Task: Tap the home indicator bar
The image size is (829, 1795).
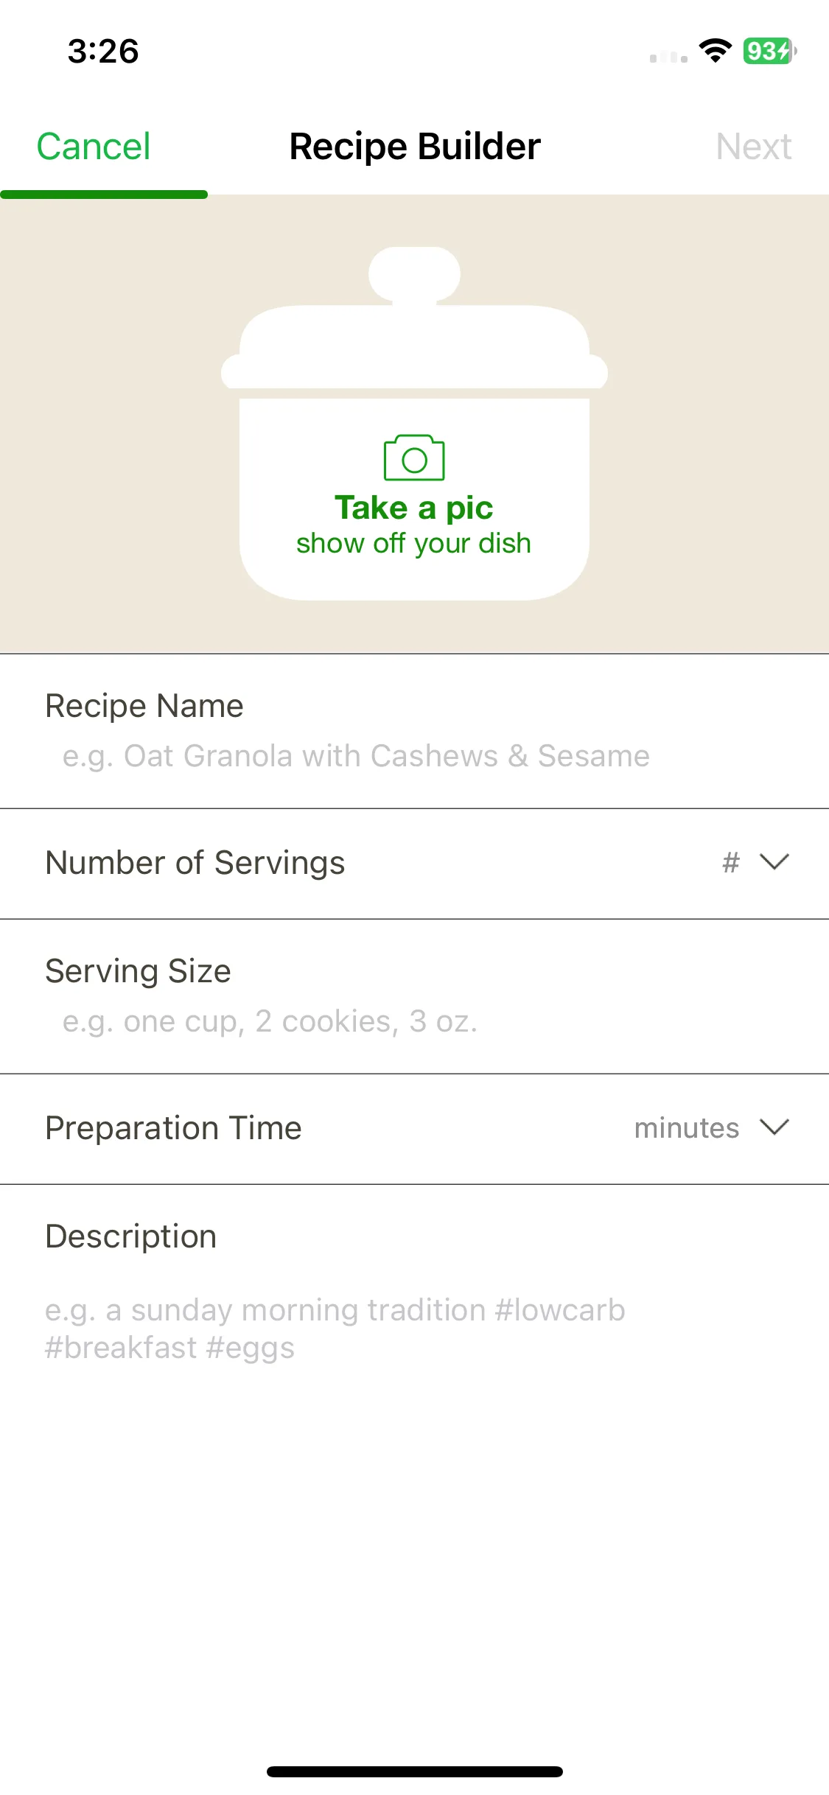Action: coord(415,1771)
